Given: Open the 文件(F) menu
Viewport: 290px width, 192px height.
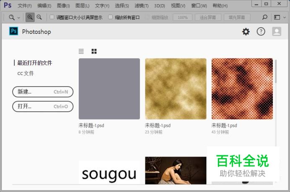Looking at the screenshot, I should coord(25,6).
